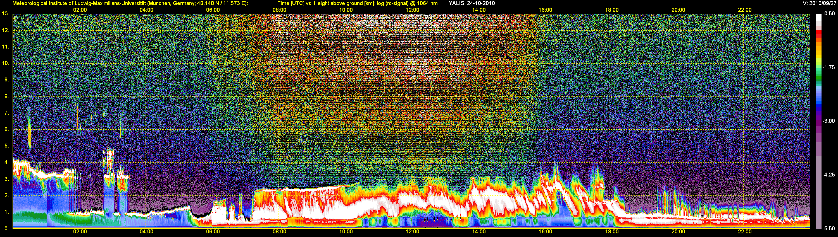This screenshot has width=838, height=237.
Task: Click the 0. km height axis label
Action: click(7, 229)
